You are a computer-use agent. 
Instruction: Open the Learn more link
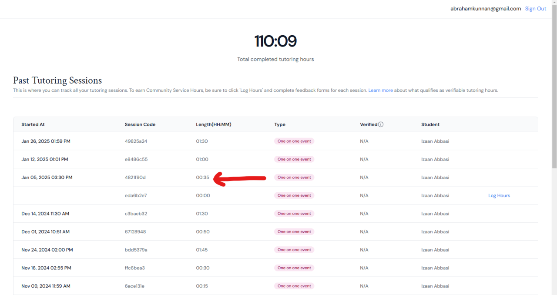[x=380, y=91]
